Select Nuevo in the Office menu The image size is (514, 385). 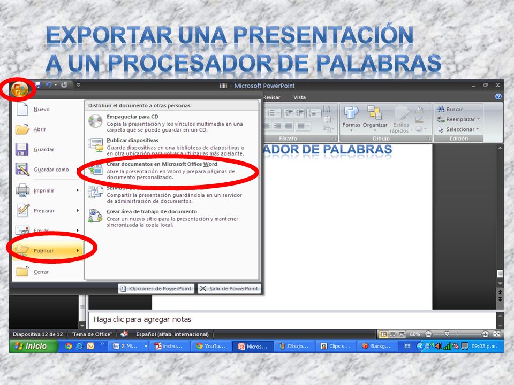coord(48,109)
